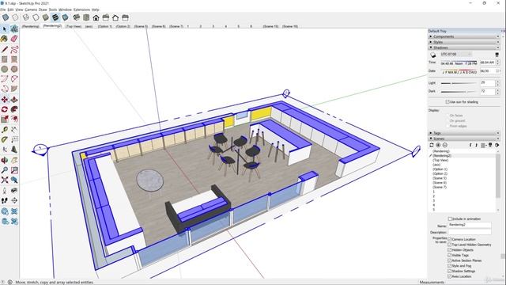Click Remove Scene minus icon
Screen dimensions: 506x285
pos(444,146)
